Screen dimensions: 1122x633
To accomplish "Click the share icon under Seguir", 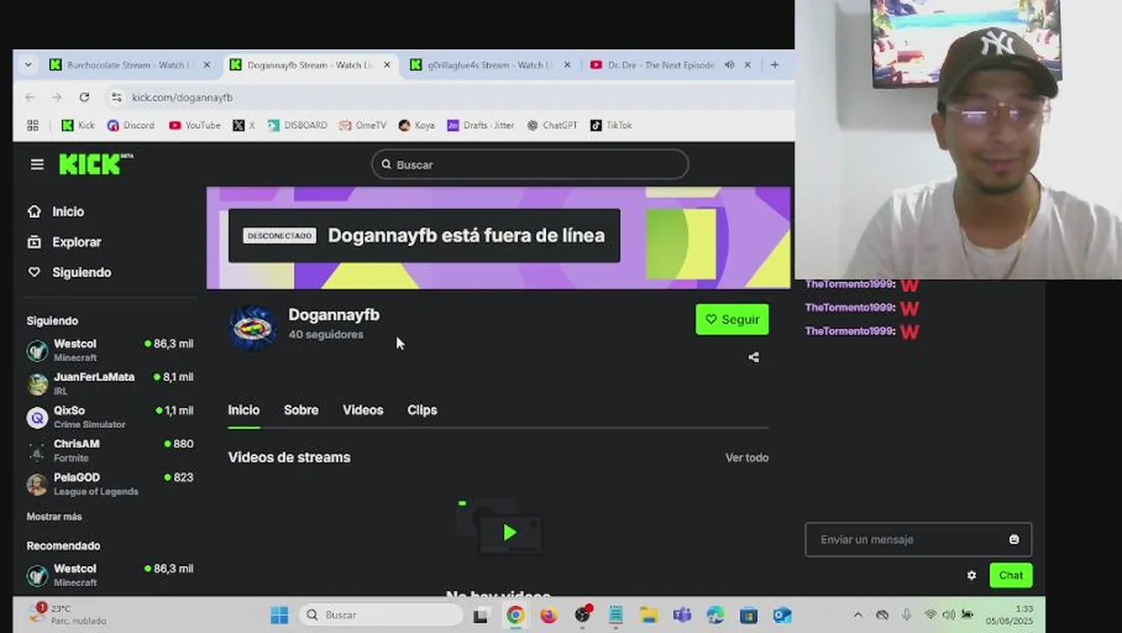I will pyautogui.click(x=754, y=357).
